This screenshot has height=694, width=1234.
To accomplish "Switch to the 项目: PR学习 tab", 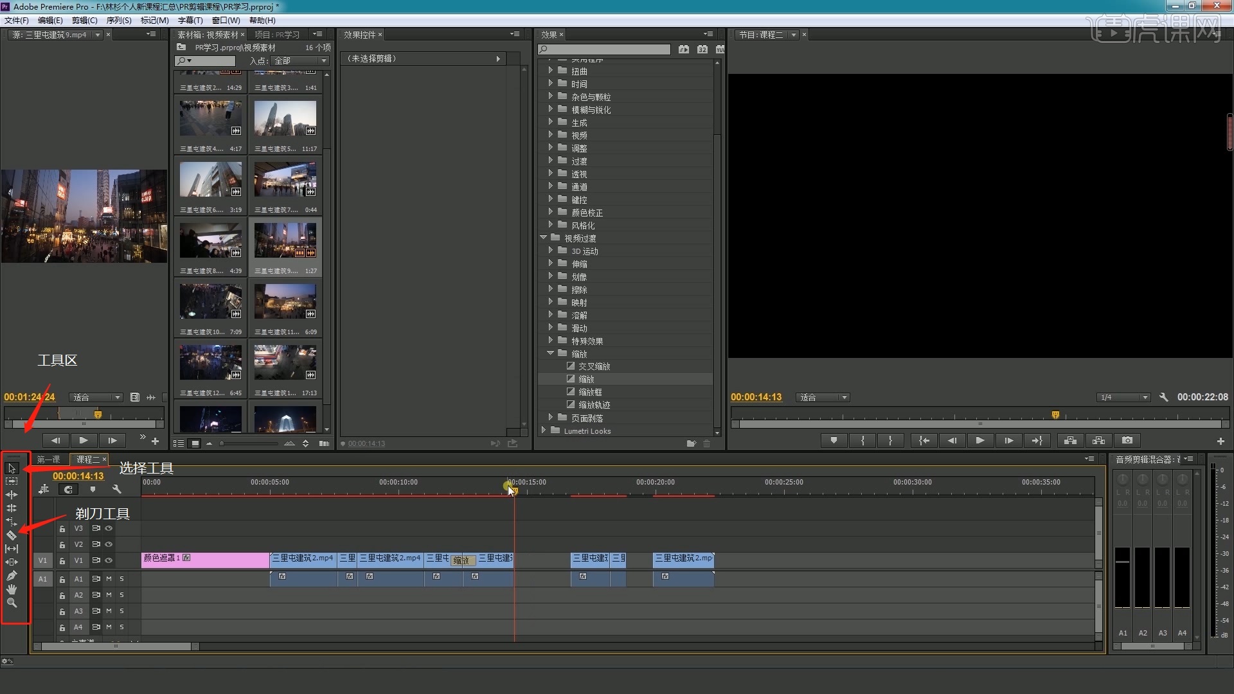I will coord(278,35).
